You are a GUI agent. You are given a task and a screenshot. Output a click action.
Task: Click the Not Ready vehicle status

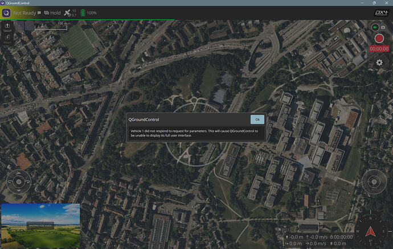click(24, 13)
